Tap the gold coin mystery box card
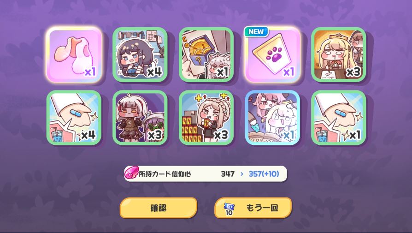Screen dimensions: 412x233 206,55
